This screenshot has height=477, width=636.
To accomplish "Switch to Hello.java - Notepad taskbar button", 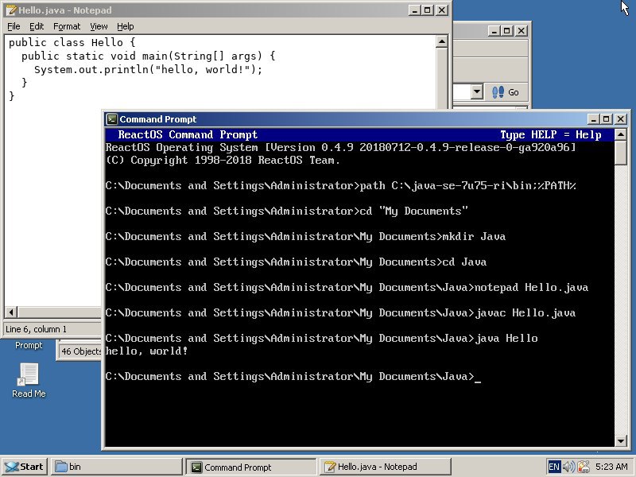I will click(386, 467).
